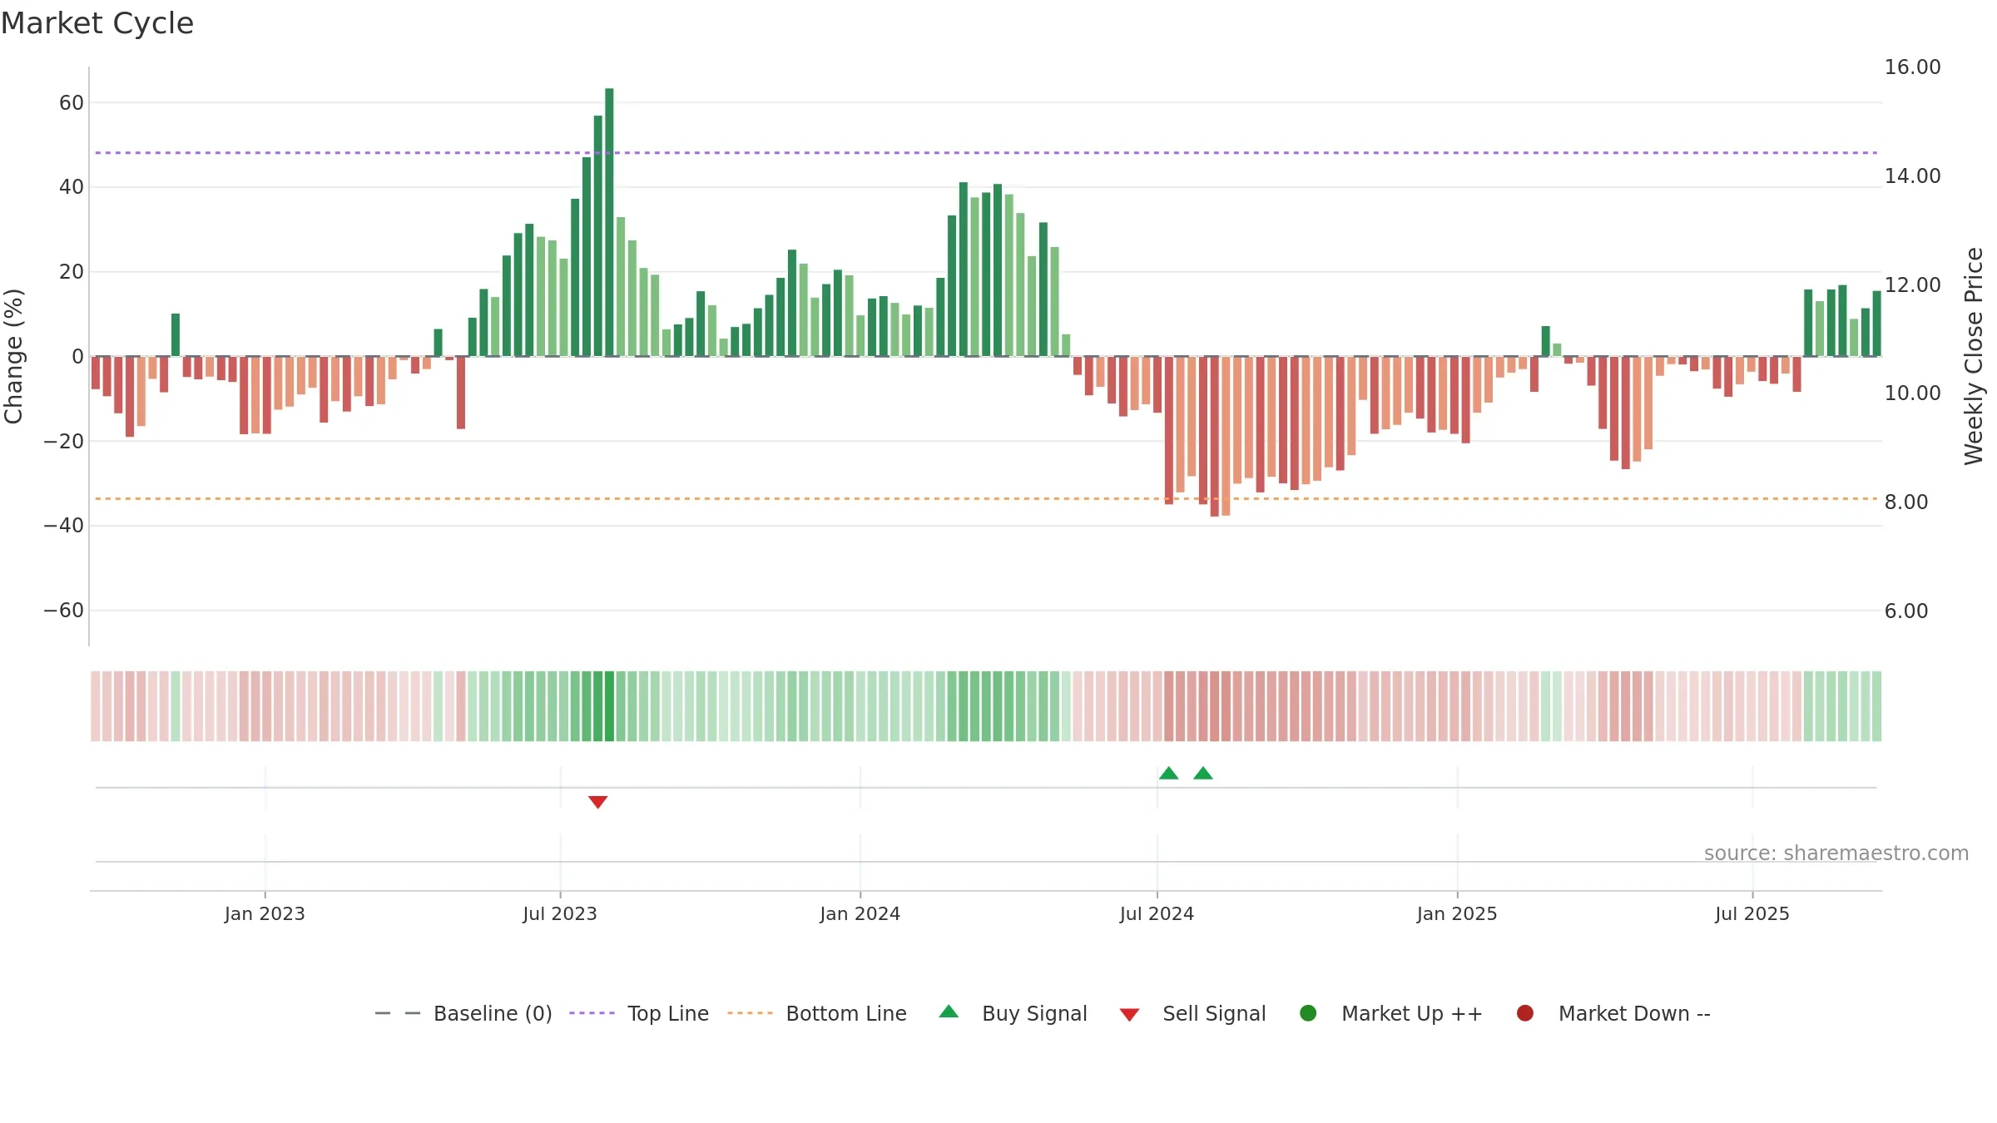The width and height of the screenshot is (1997, 1123).
Task: Click the −60 tick on Change axis
Action: 64,611
